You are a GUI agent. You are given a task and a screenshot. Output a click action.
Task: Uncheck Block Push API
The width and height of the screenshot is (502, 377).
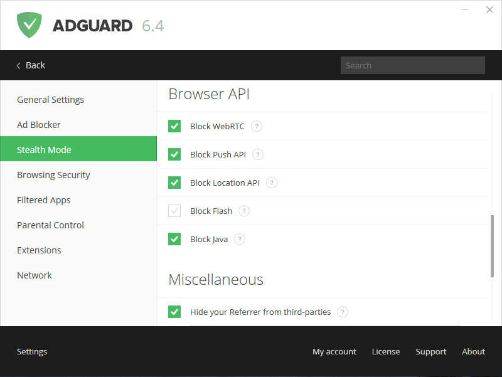174,154
